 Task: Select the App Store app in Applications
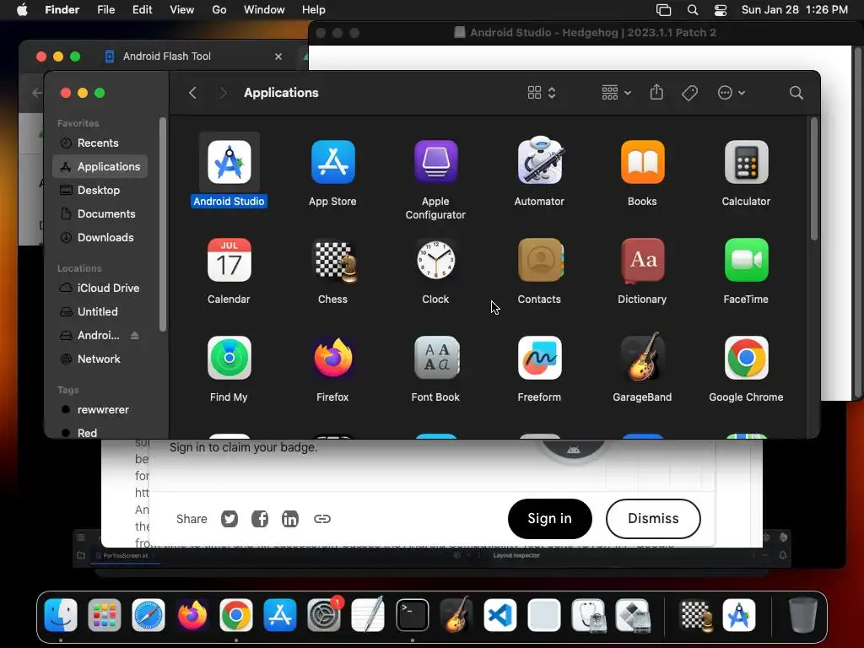pos(332,162)
